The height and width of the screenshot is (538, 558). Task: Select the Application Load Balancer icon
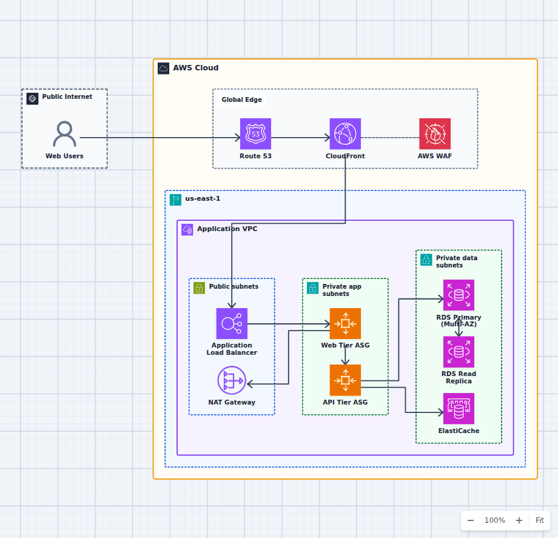pos(232,323)
